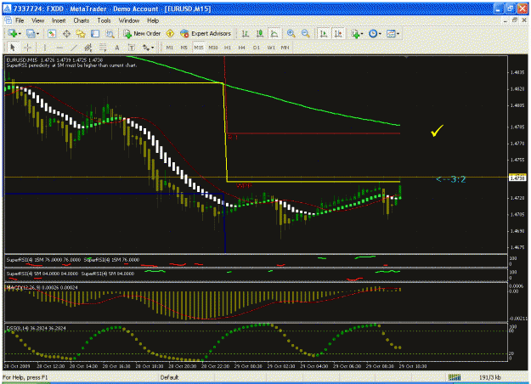Open the Charts menu
This screenshot has width=531, height=384.
(x=82, y=20)
